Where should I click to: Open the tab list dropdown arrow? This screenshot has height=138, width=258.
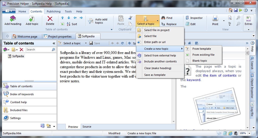253,36
